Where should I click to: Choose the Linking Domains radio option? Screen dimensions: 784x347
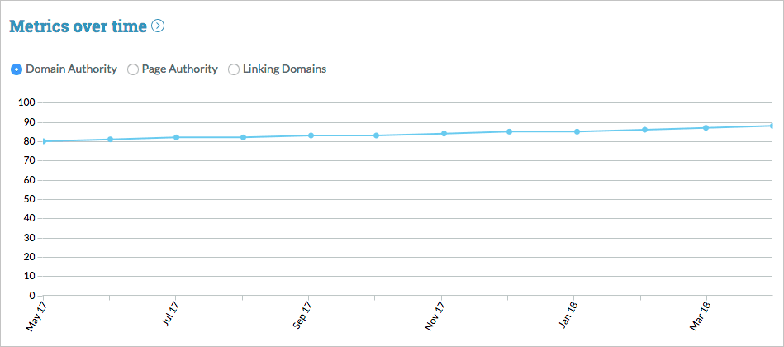[x=234, y=69]
